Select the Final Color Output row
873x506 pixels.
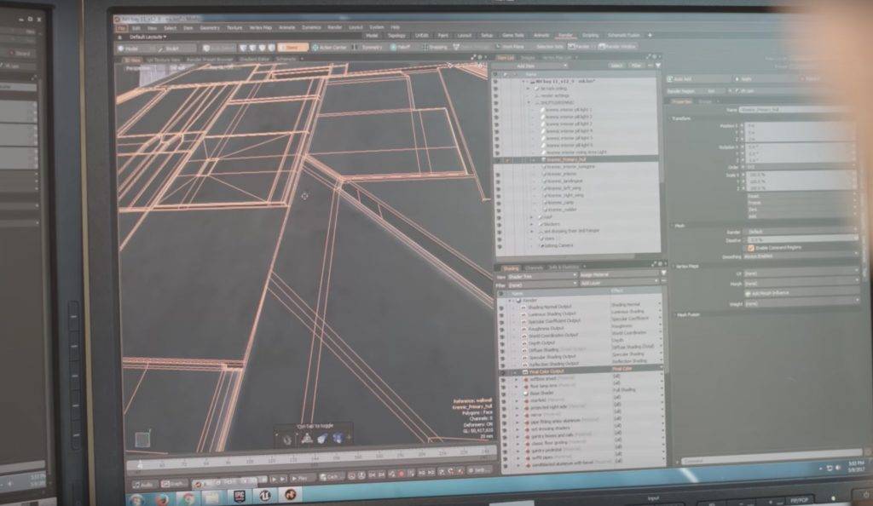(x=581, y=371)
